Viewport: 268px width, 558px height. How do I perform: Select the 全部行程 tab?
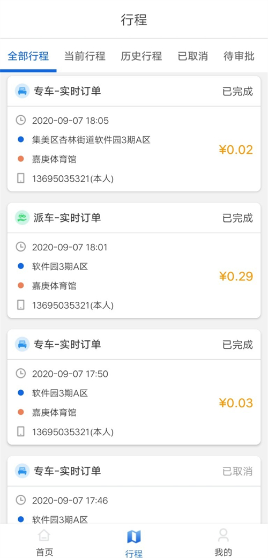[28, 56]
